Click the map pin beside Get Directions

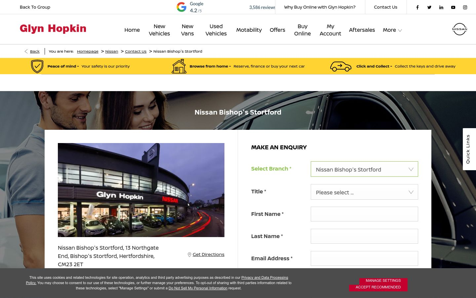[x=189, y=255]
